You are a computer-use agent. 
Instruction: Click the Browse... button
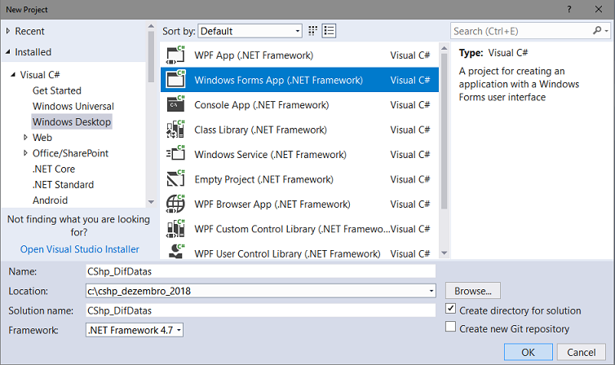click(x=472, y=291)
